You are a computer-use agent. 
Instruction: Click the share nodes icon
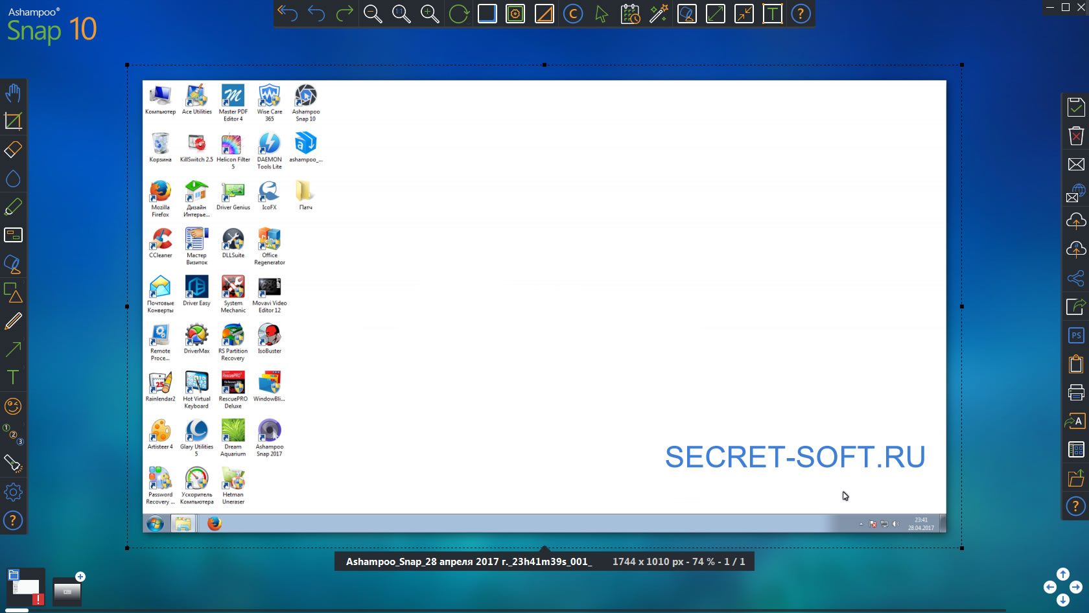coord(1076,278)
